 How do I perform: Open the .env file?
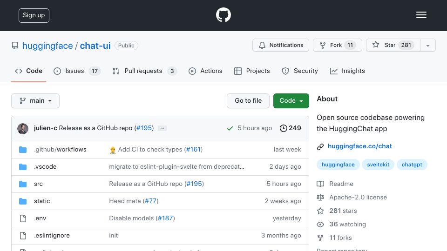coord(40,218)
